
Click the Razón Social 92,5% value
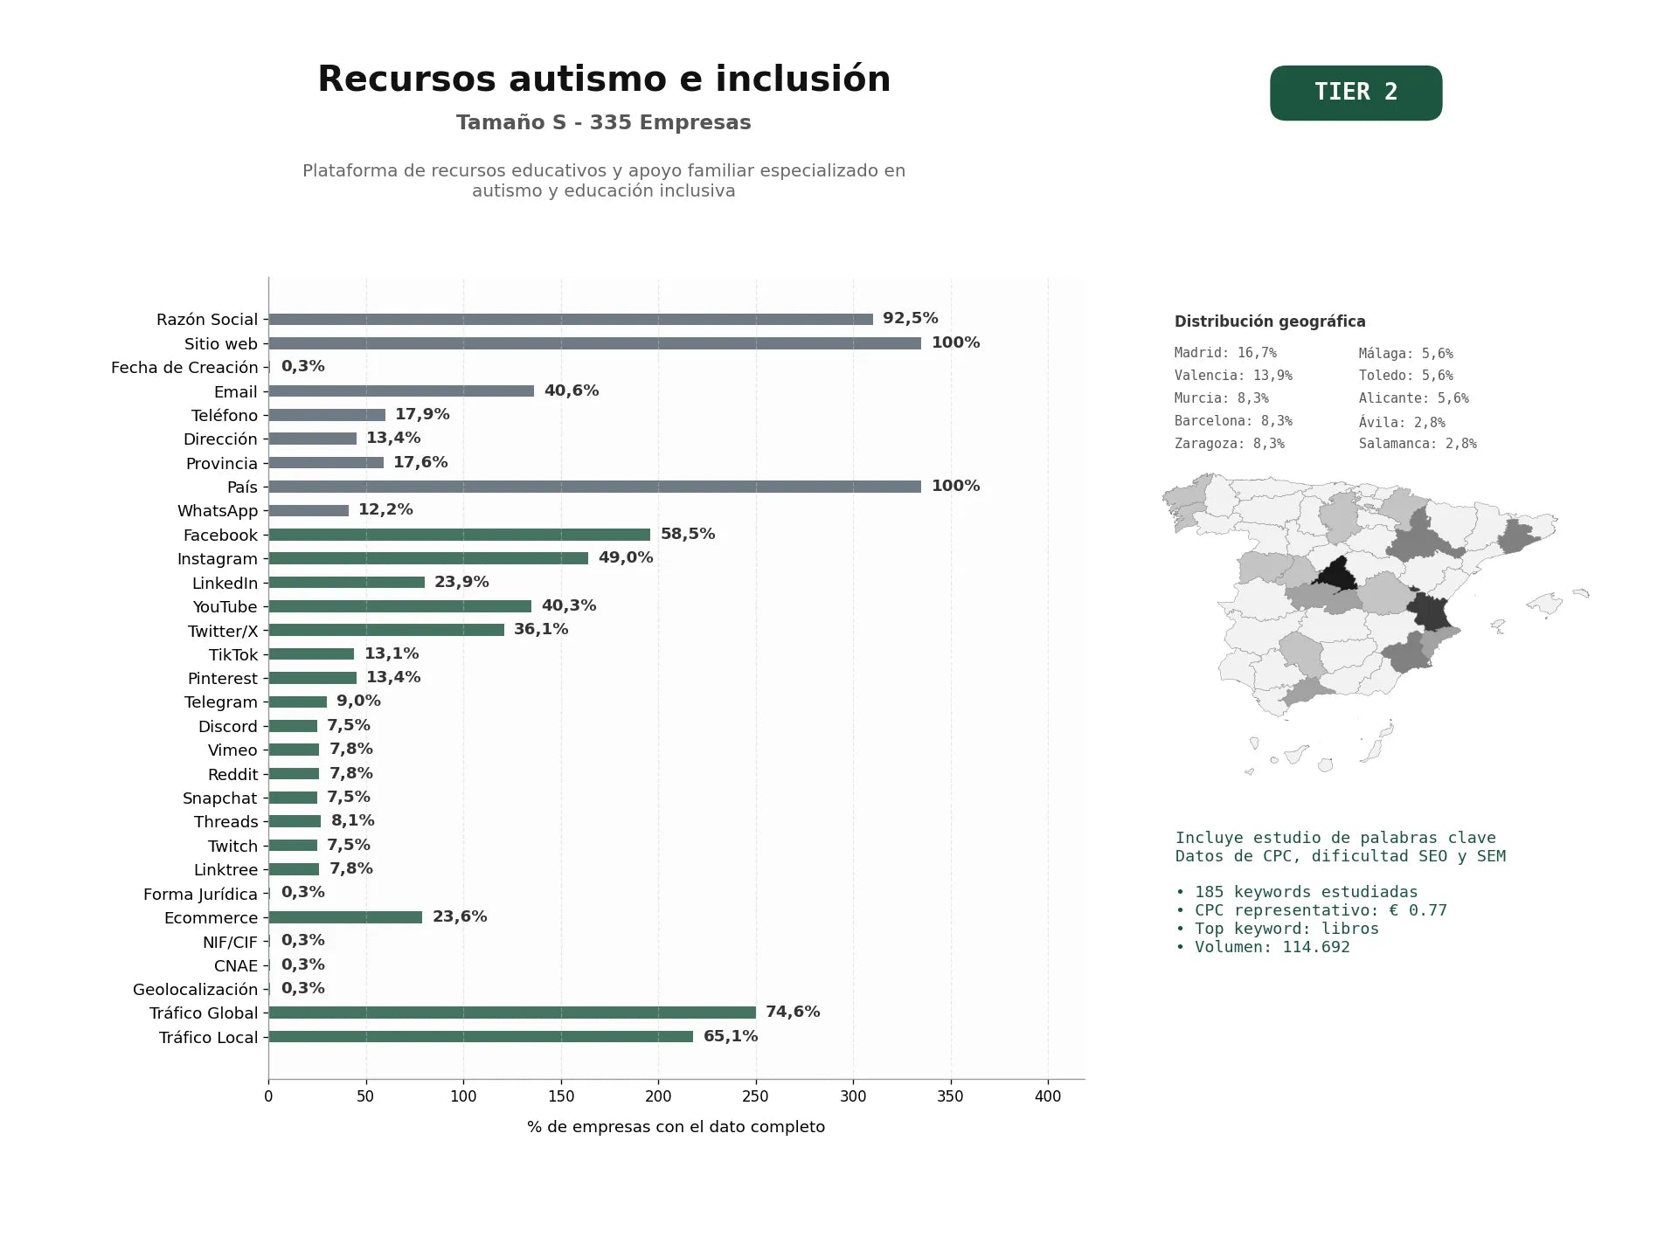click(x=911, y=318)
